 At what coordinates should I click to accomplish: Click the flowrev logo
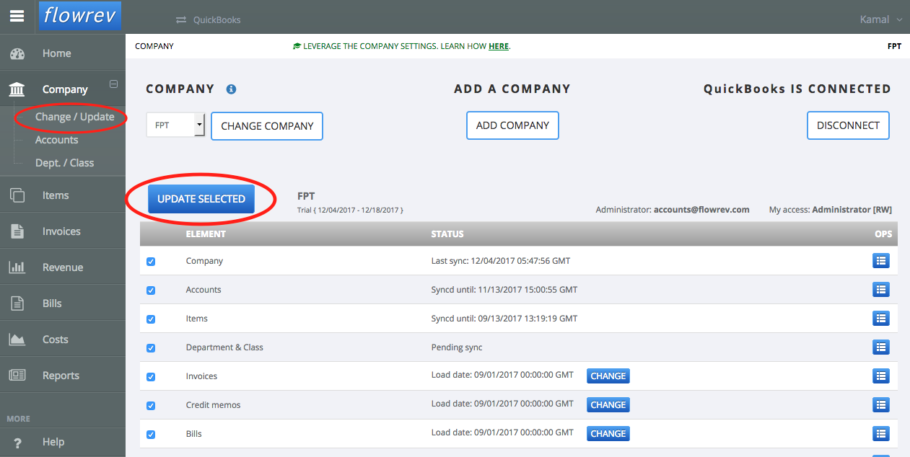point(80,15)
